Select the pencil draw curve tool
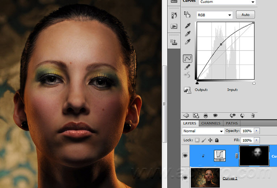The image size is (277, 188). point(187,67)
